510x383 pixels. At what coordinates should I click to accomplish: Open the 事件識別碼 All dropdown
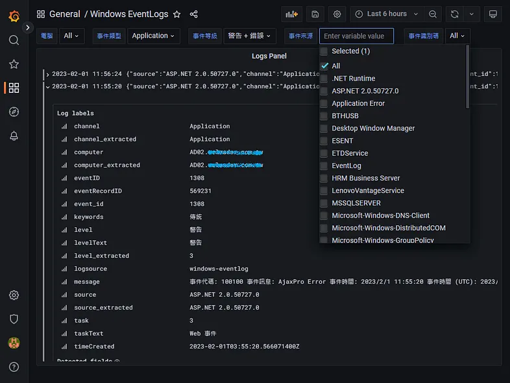457,36
